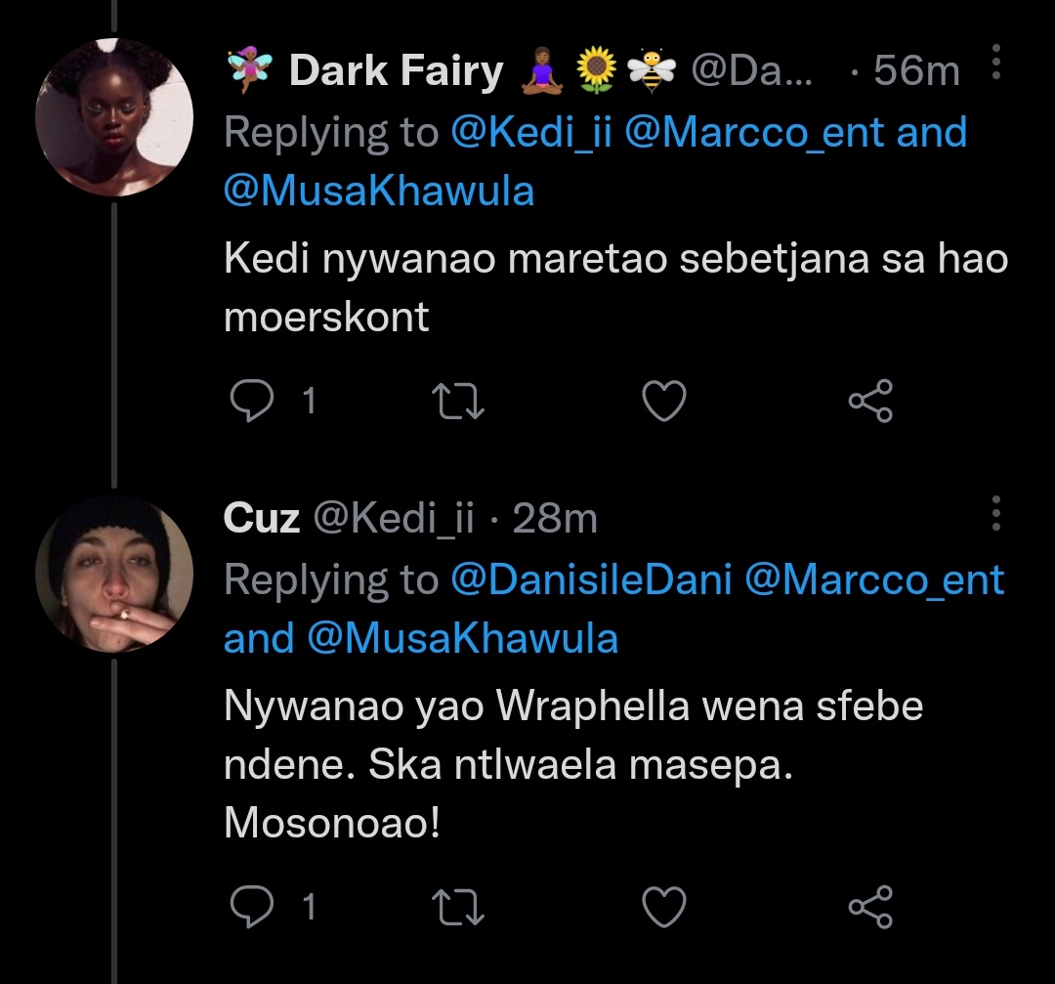Viewport: 1055px width, 984px height.
Task: Open @Marcco_ent in Cuz's reply header
Action: [874, 579]
